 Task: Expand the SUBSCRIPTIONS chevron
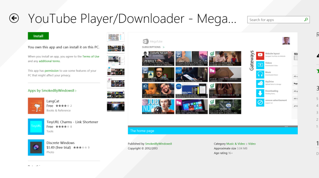(x=164, y=47)
